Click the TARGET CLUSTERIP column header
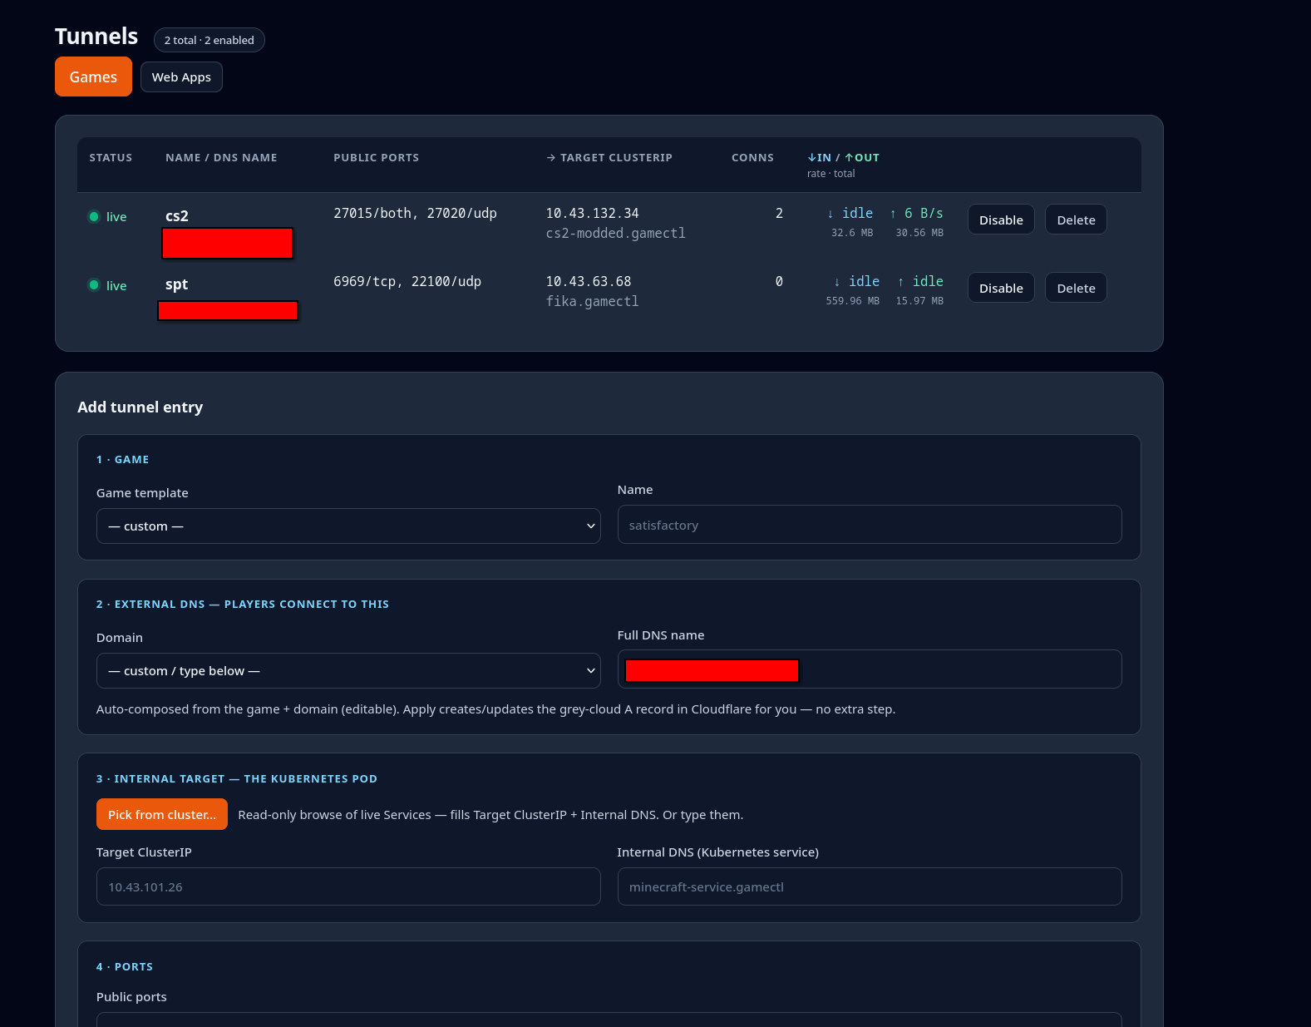Image resolution: width=1311 pixels, height=1027 pixels. click(x=609, y=157)
